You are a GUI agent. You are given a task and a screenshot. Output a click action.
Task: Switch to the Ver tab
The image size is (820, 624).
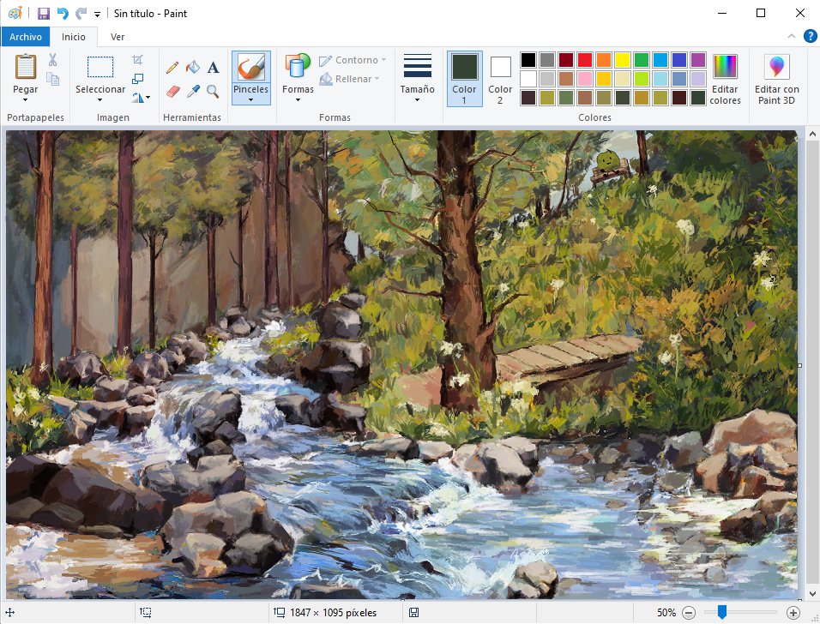point(118,37)
